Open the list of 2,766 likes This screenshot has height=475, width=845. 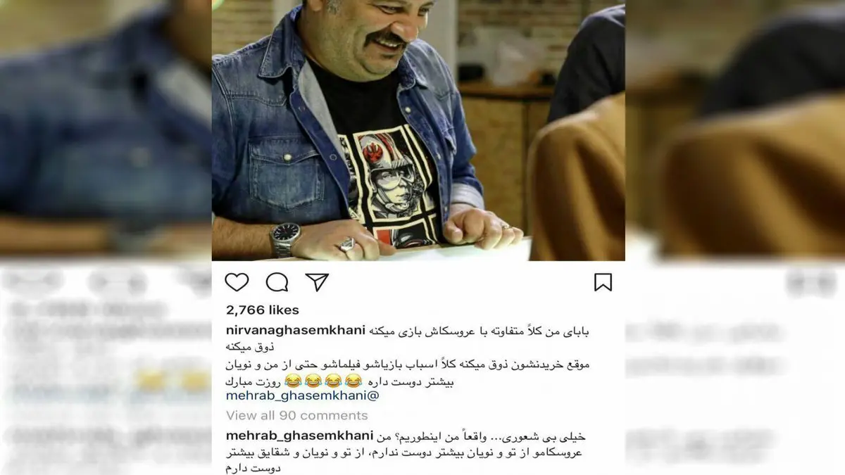pyautogui.click(x=262, y=310)
